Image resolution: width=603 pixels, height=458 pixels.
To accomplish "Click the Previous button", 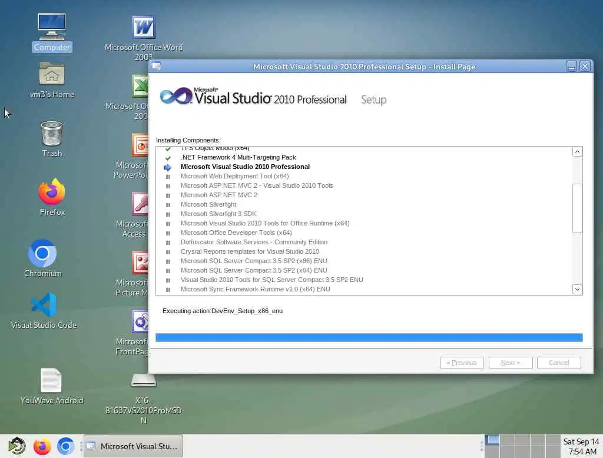I will pyautogui.click(x=462, y=363).
